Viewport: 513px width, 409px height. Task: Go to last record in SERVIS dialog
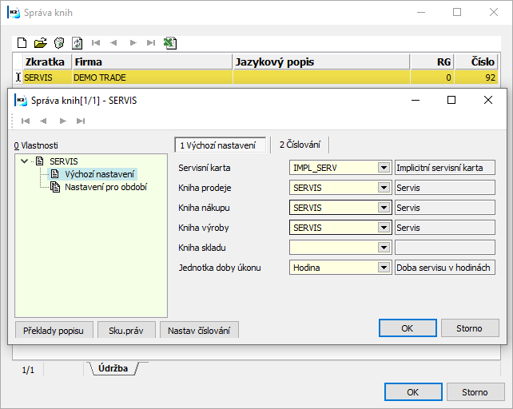tap(80, 121)
